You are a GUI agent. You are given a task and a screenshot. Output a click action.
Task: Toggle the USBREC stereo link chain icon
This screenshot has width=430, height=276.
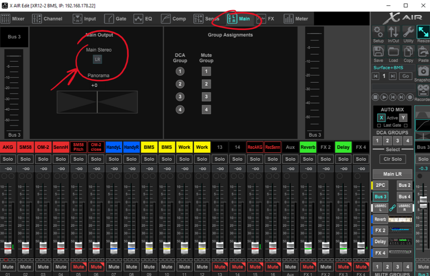(392, 208)
